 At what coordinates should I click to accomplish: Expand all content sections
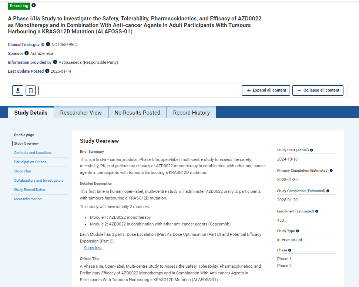click(x=266, y=90)
